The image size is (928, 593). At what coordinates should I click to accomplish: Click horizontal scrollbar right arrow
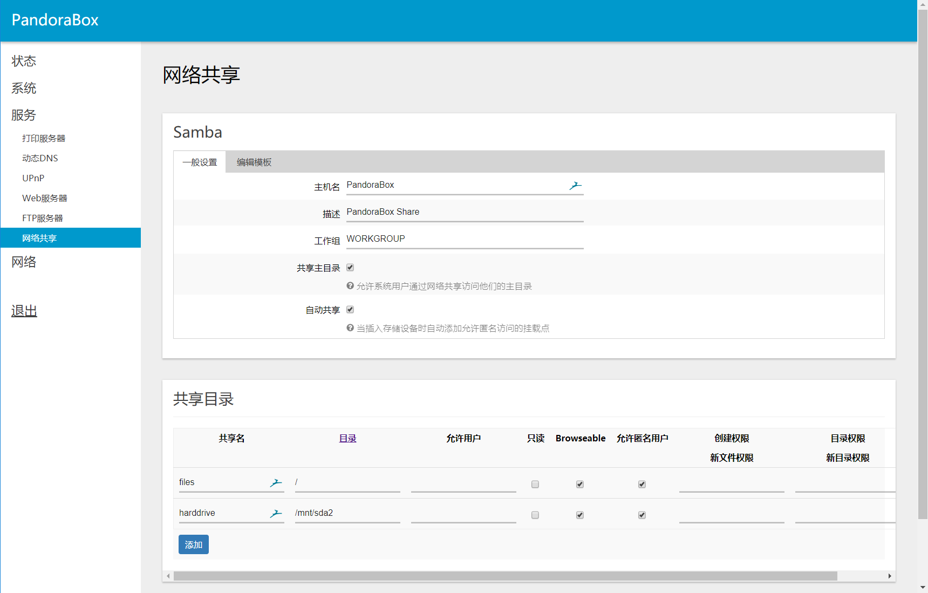tap(889, 576)
